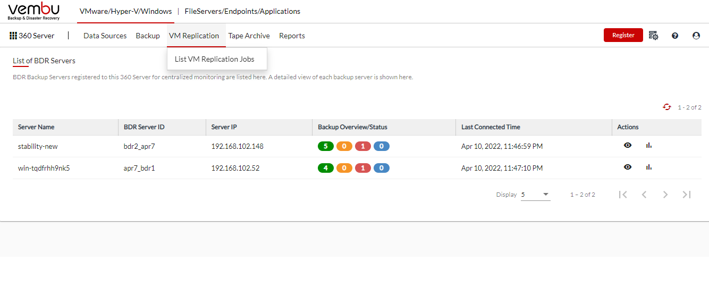The width and height of the screenshot is (709, 286).
Task: Refresh the BDR servers list
Action: pyautogui.click(x=667, y=107)
